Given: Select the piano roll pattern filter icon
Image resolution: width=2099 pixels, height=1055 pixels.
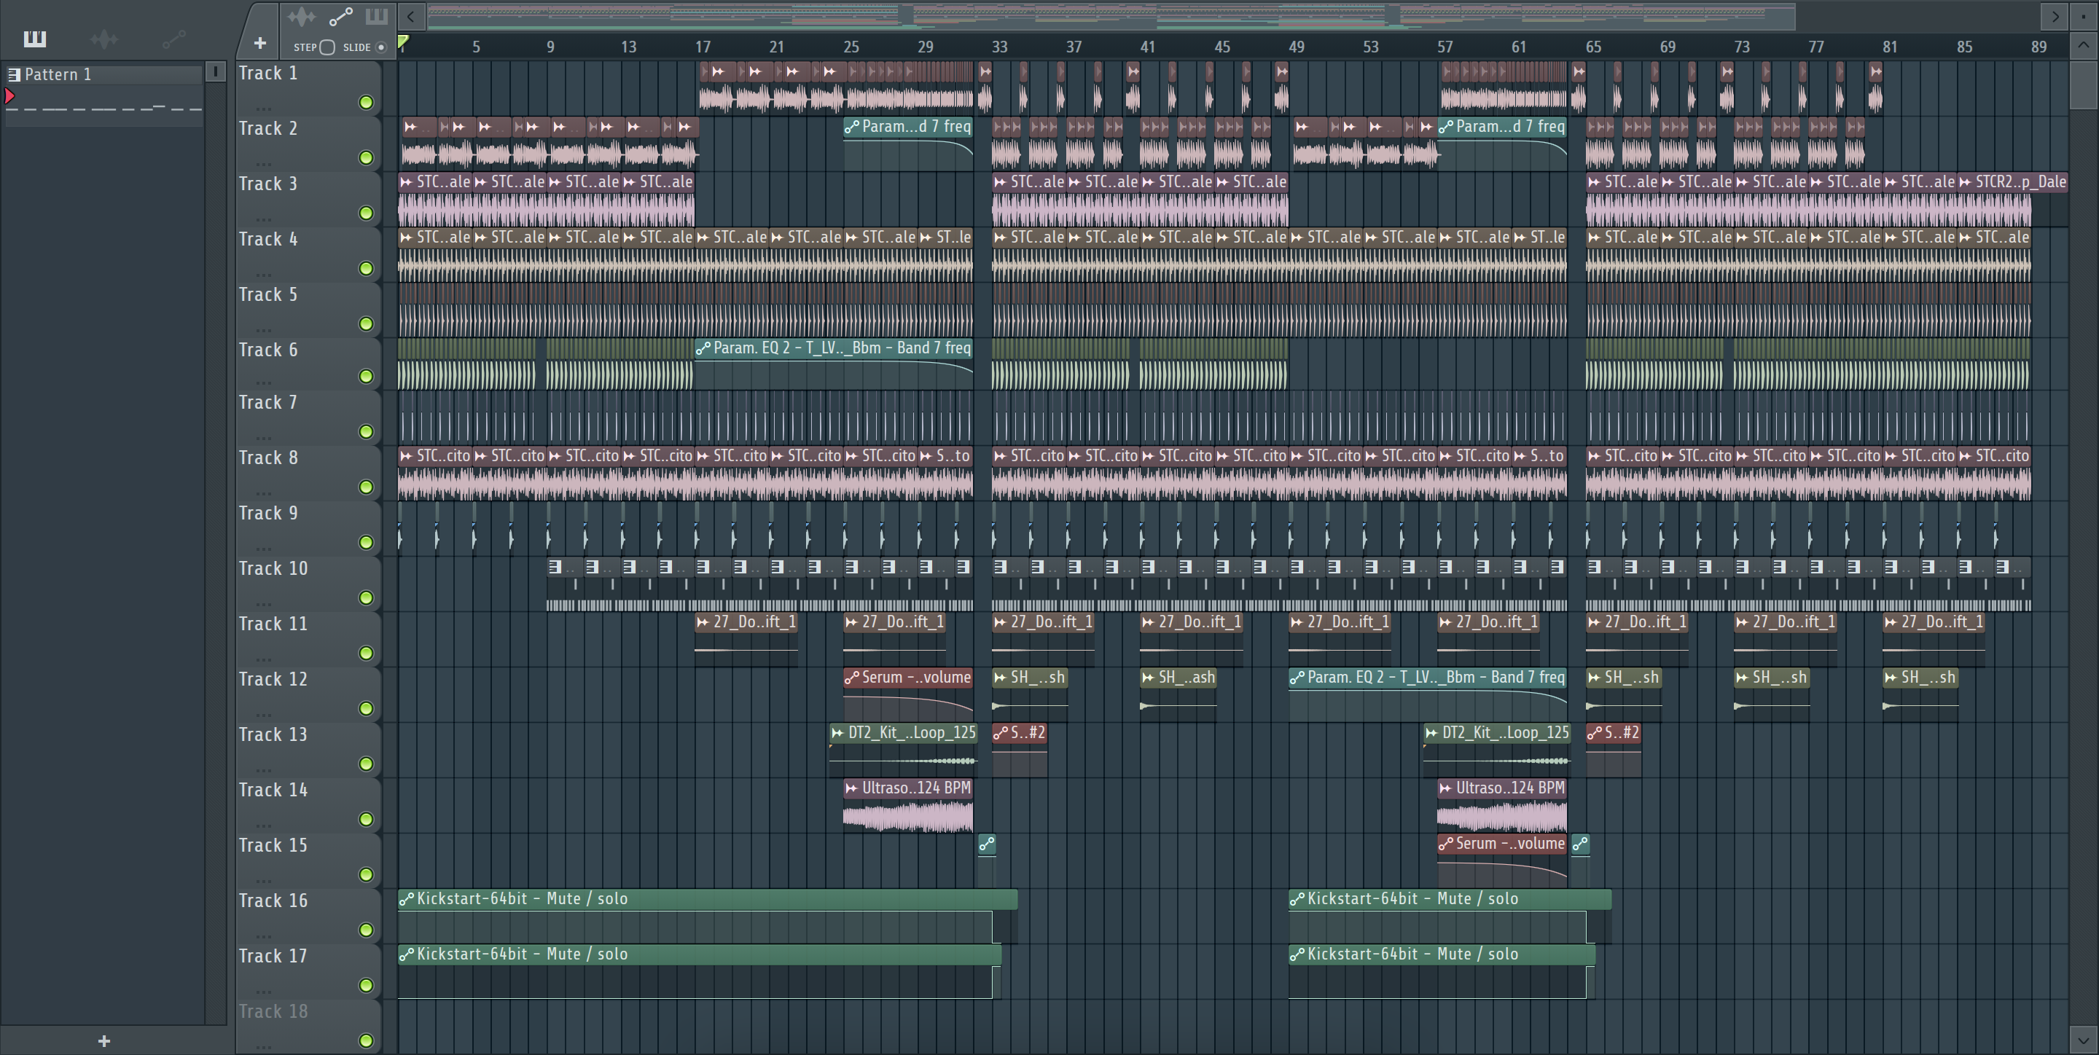Looking at the screenshot, I should point(35,39).
